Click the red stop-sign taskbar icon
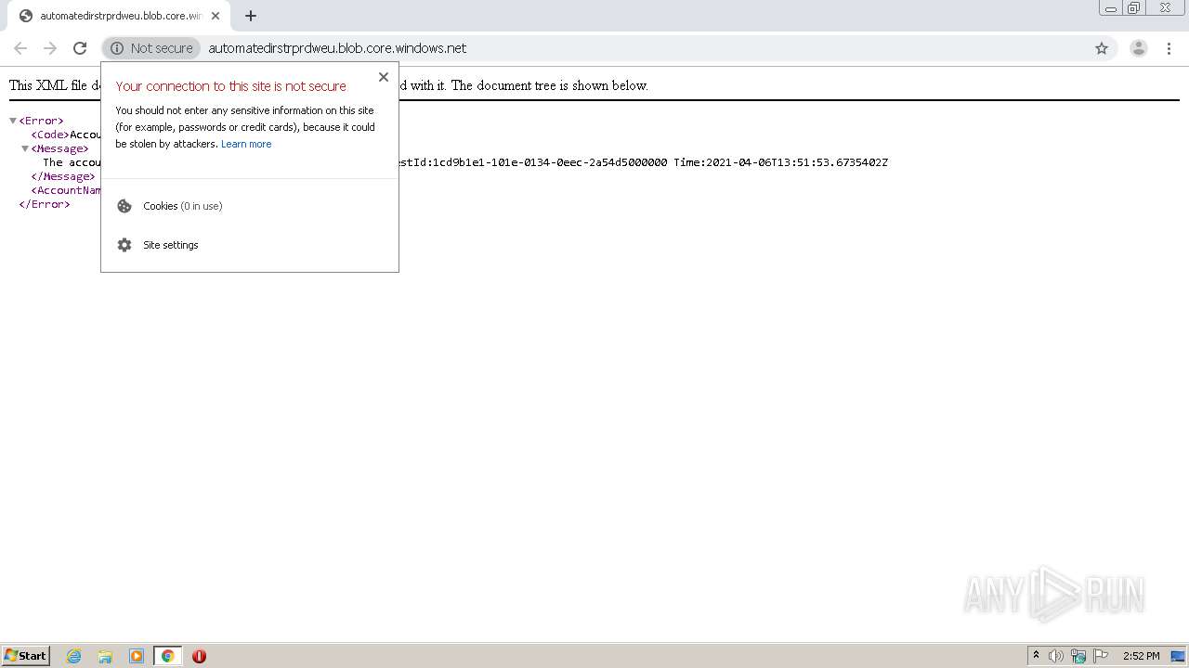Screen dimensions: 1189x668 coord(199,656)
